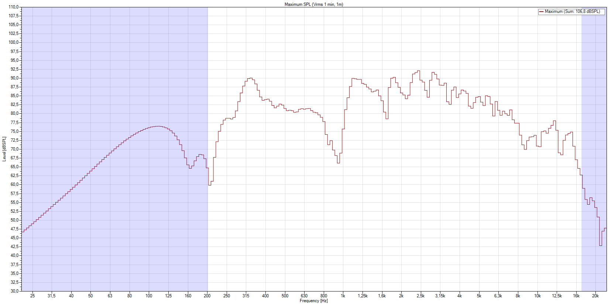Image resolution: width=608 pixels, height=304 pixels.
Task: Select the 500 Hz tick label
Action: 285,296
